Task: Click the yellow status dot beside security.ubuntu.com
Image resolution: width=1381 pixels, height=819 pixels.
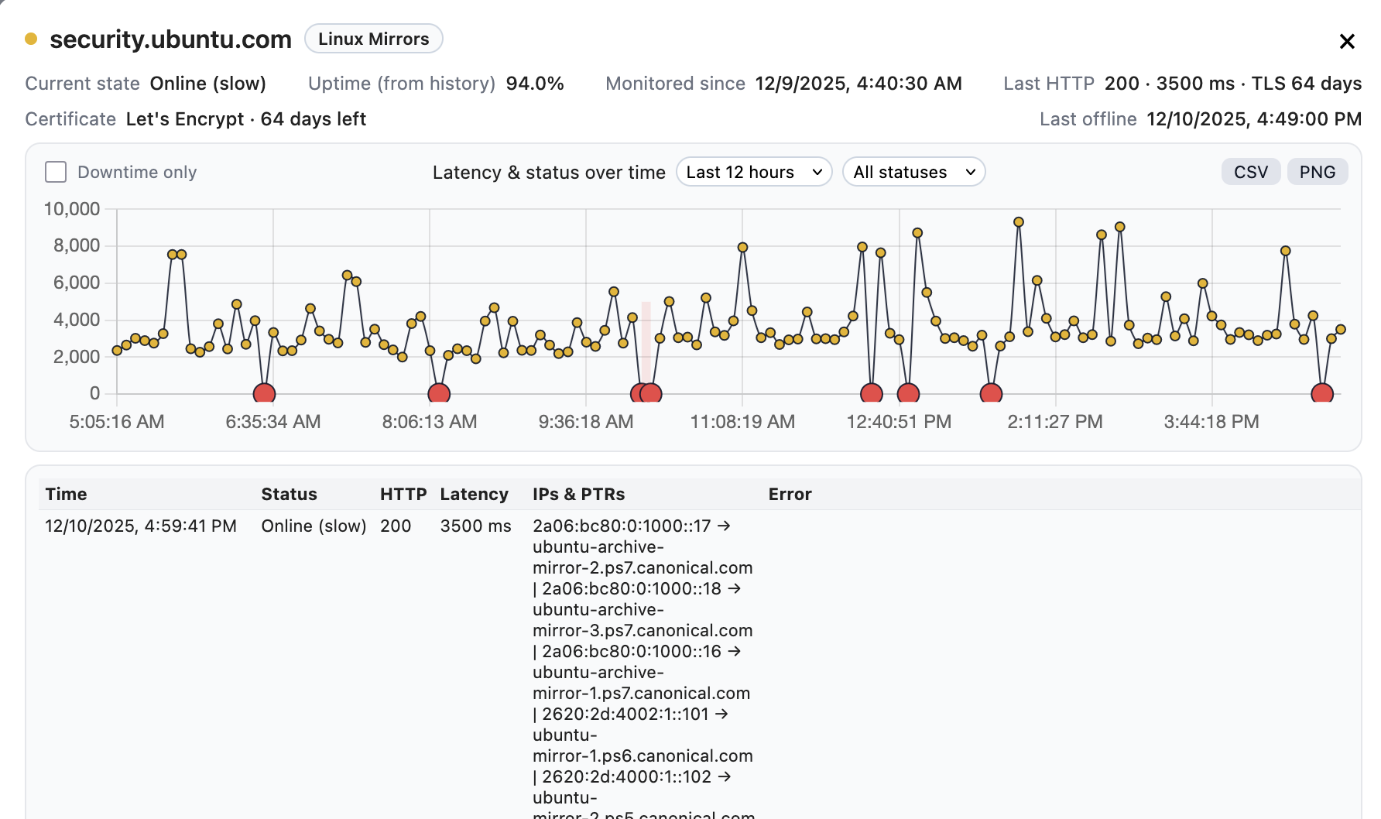Action: coord(31,39)
